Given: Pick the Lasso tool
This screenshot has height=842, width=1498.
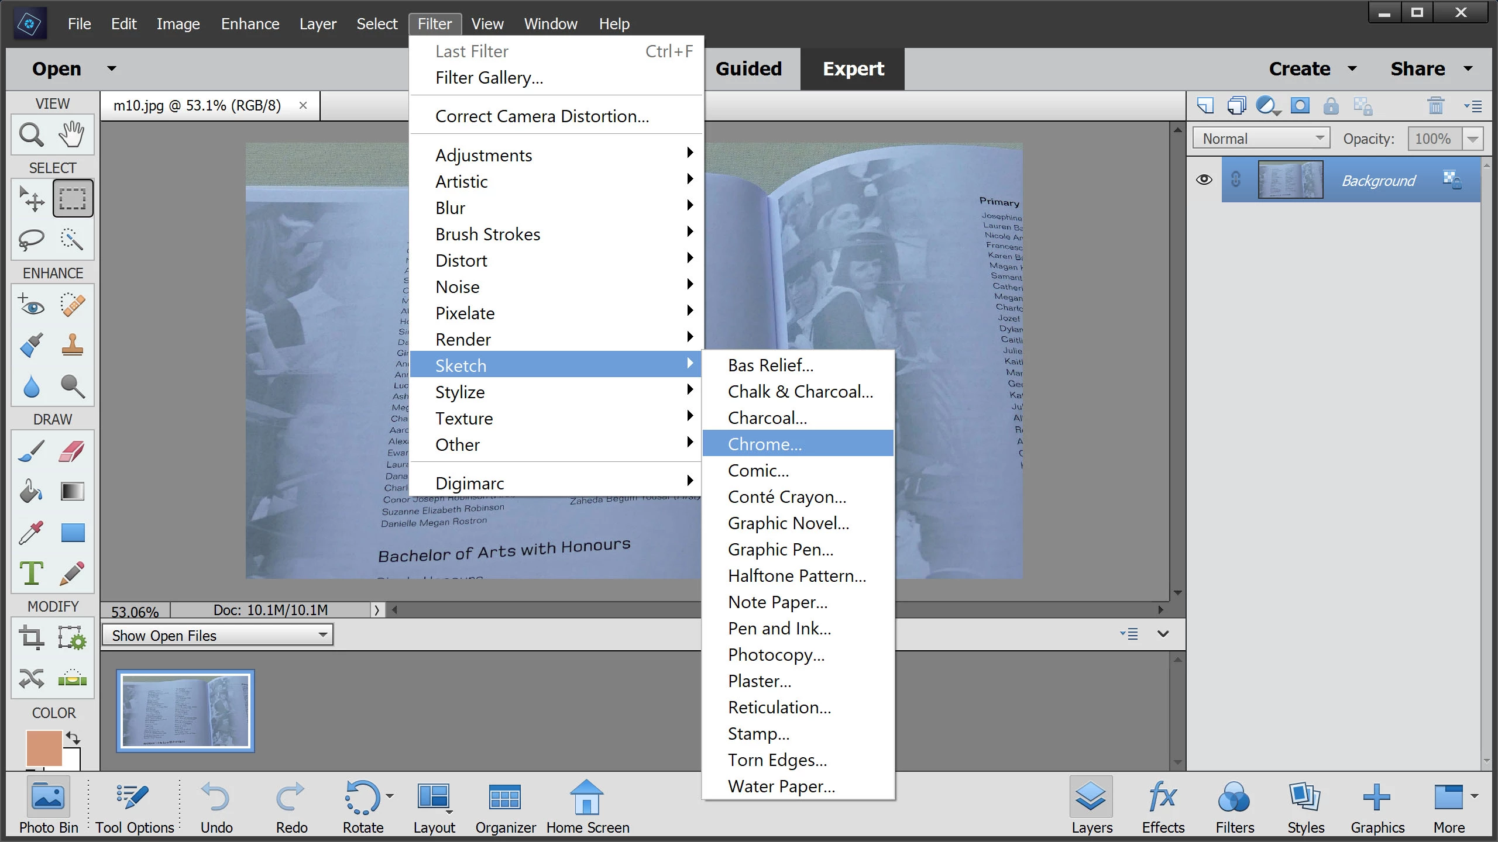Looking at the screenshot, I should (x=31, y=239).
